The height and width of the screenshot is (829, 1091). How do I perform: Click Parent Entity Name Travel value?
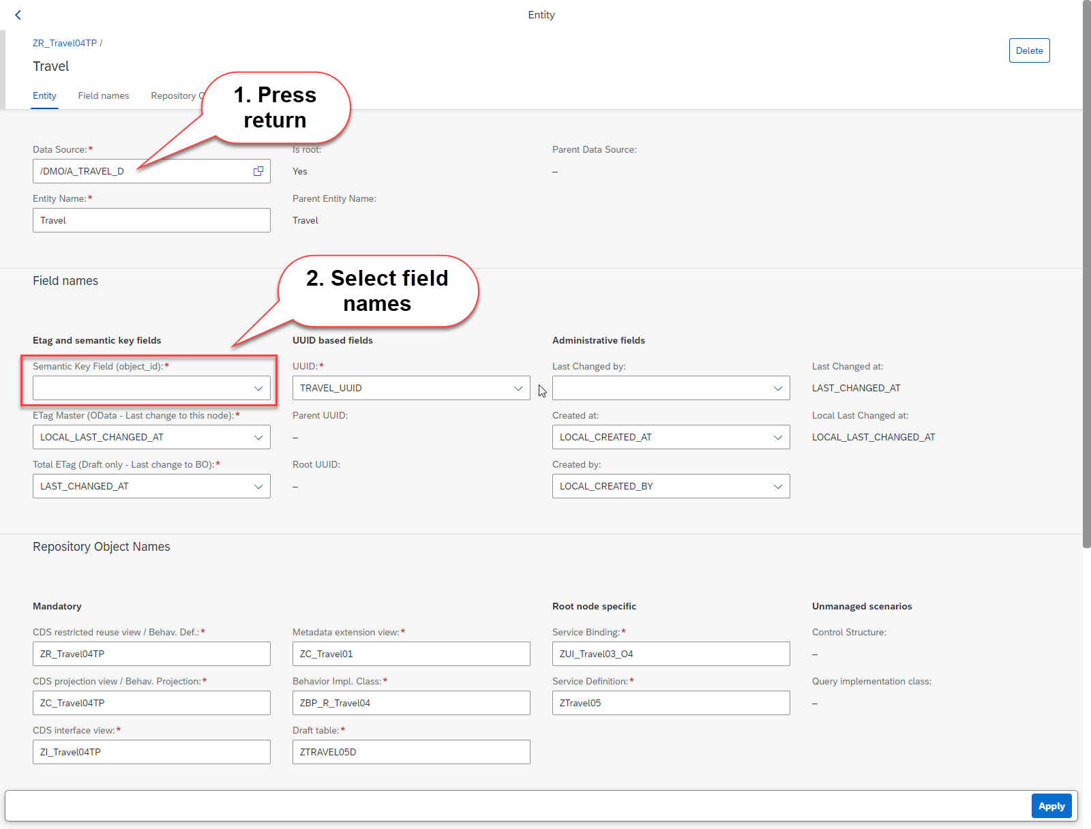(x=305, y=220)
